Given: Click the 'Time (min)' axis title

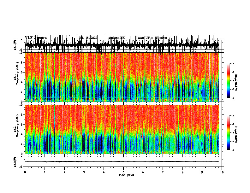Looking at the screenshot, I should pyautogui.click(x=126, y=175).
